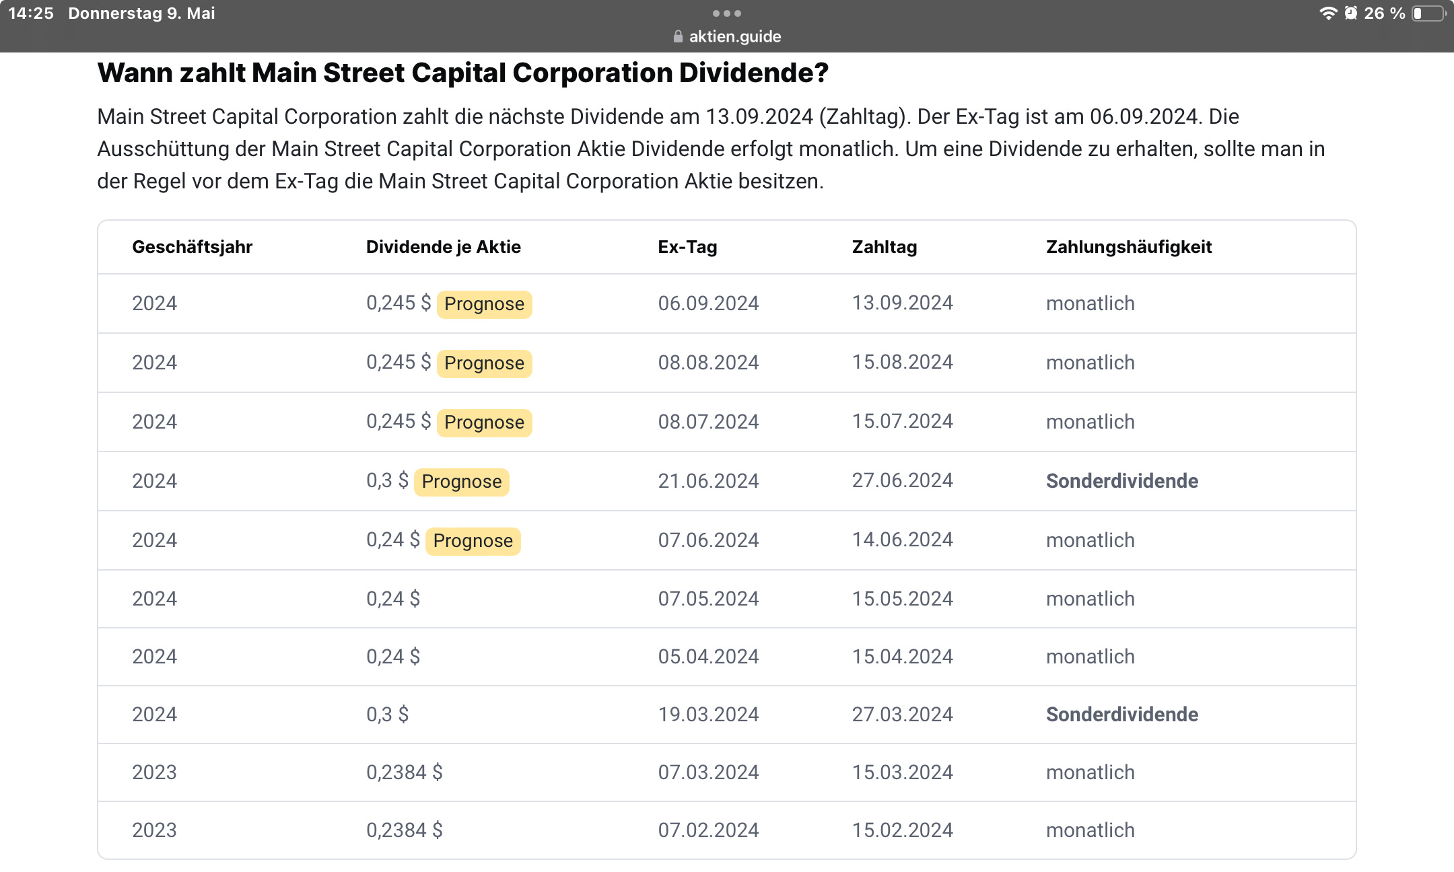The image size is (1454, 872).
Task: Tap the Prognose badge in the 08.07.2024 row
Action: [x=485, y=423]
